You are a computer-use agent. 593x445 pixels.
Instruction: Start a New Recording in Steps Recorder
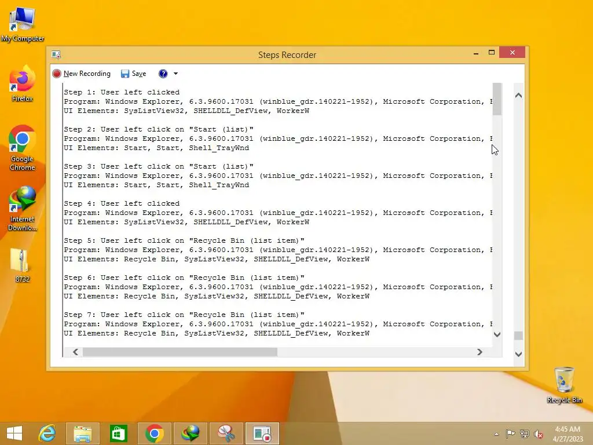click(x=82, y=74)
